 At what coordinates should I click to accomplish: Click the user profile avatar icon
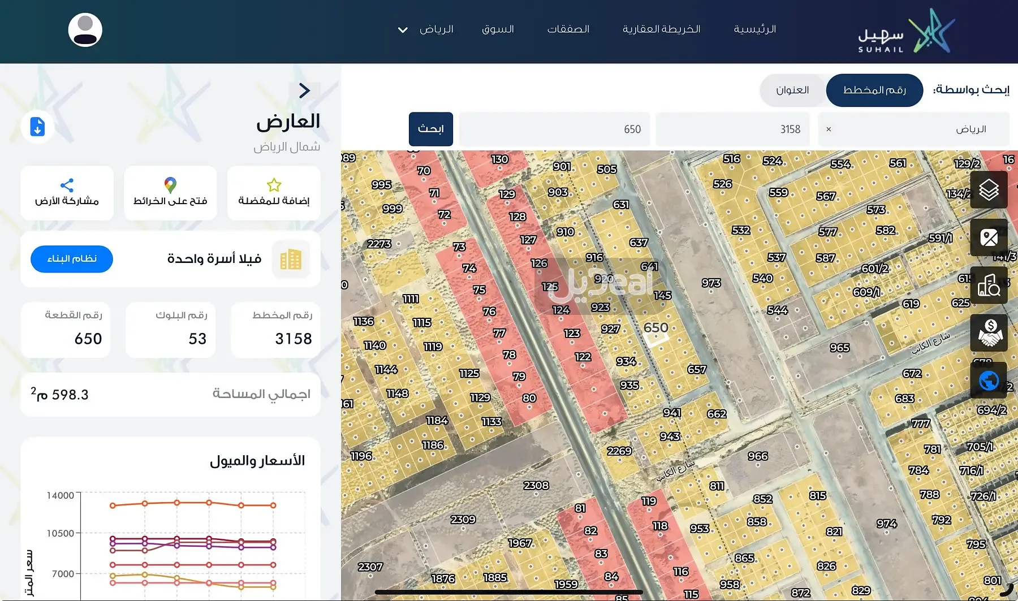pyautogui.click(x=85, y=30)
